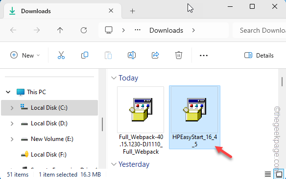Image resolution: width=286 pixels, height=179 pixels.
Task: Click the Share icon
Action: coord(155,55)
